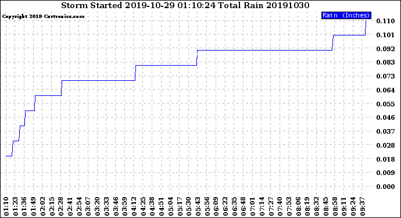Image resolution: width=401 pixels, height=218 pixels.
Task: Click the x-axis time label 09:24
Action: (x=353, y=206)
